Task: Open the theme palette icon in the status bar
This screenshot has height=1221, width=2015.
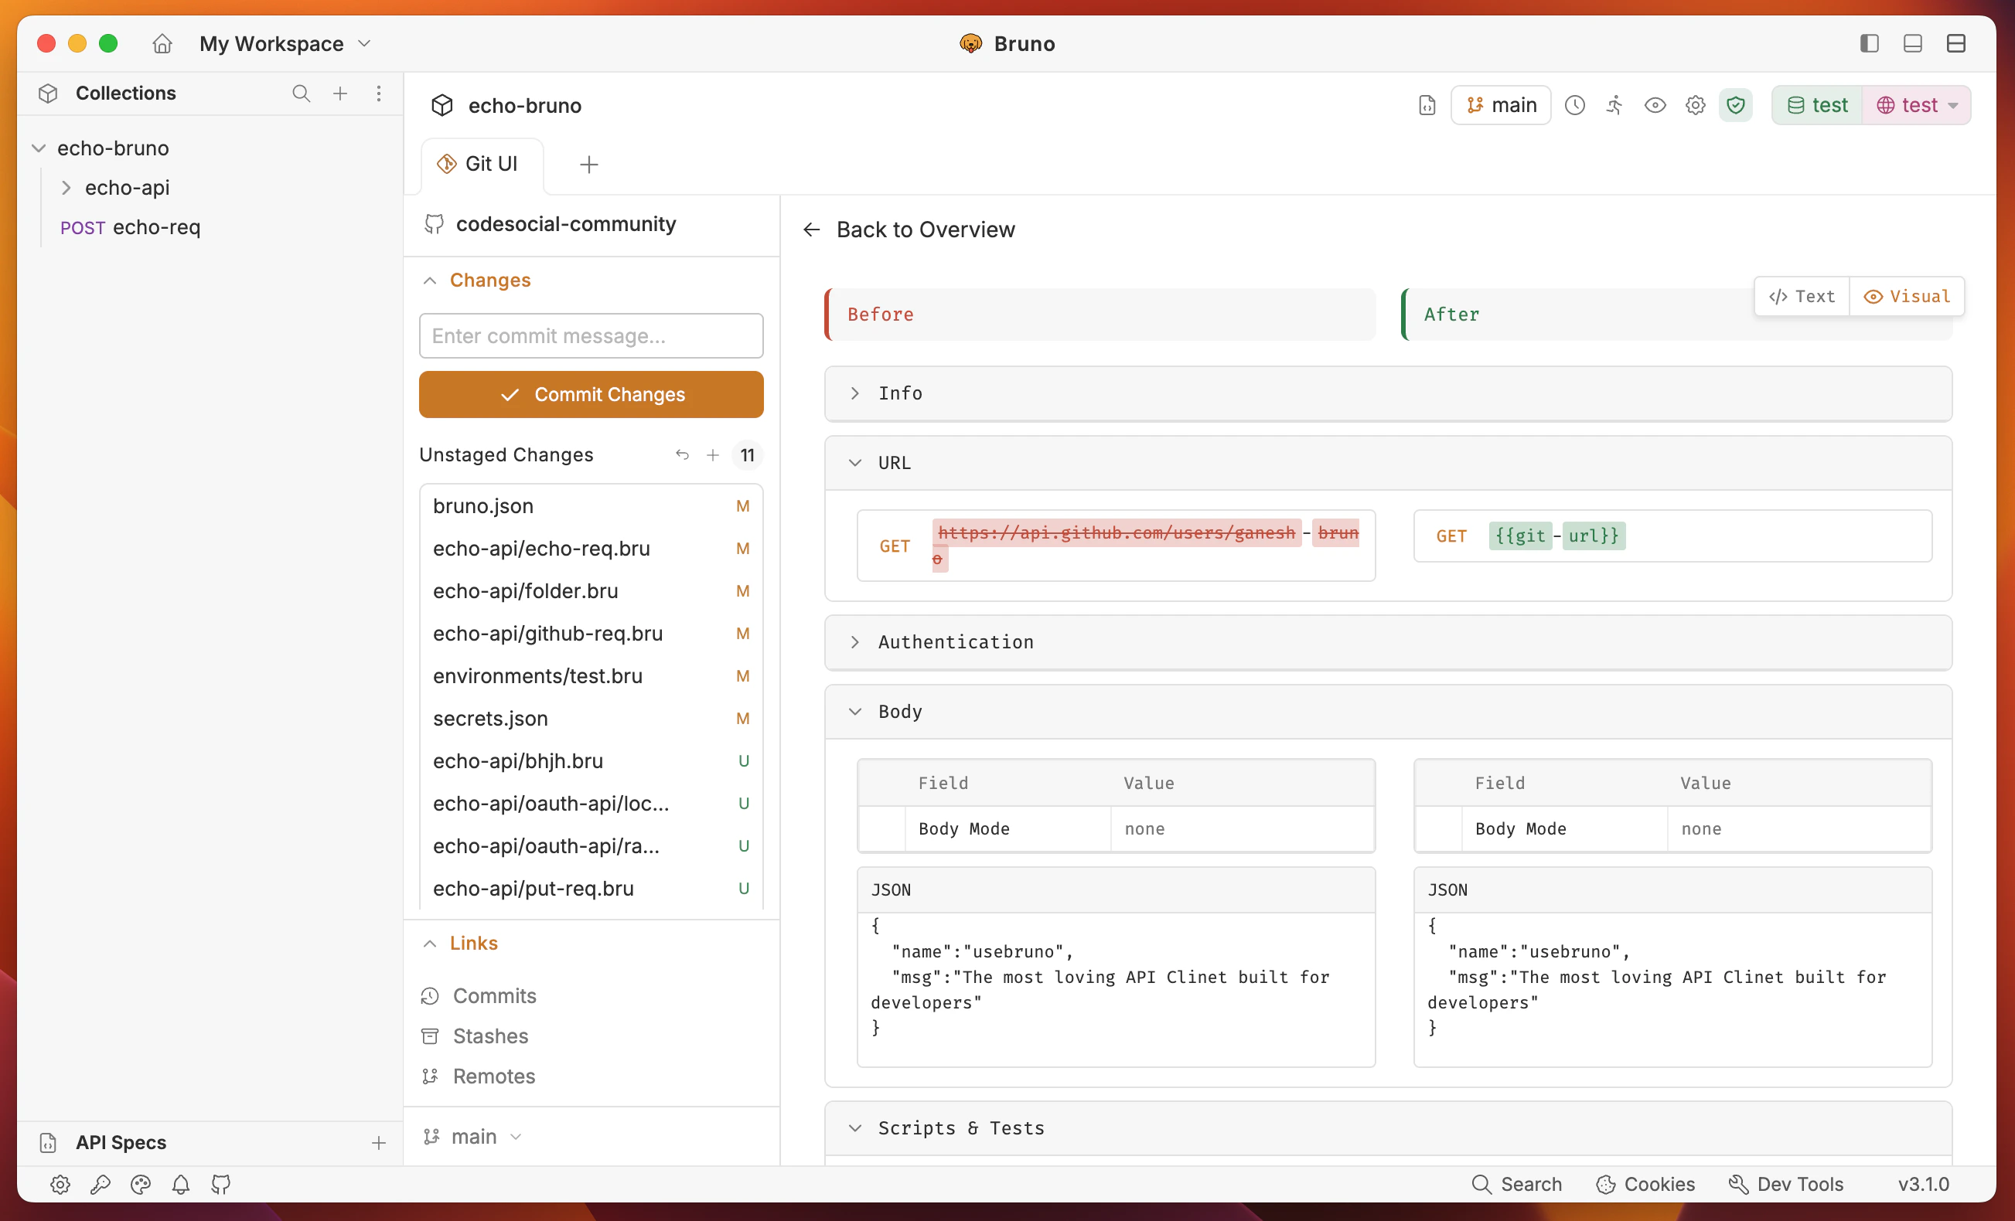Action: pos(140,1183)
